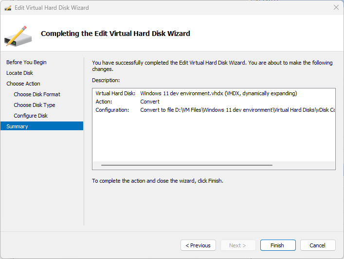The height and width of the screenshot is (259, 344).
Task: Close the Edit Virtual Hard Disk Wizard
Action: [x=336, y=8]
